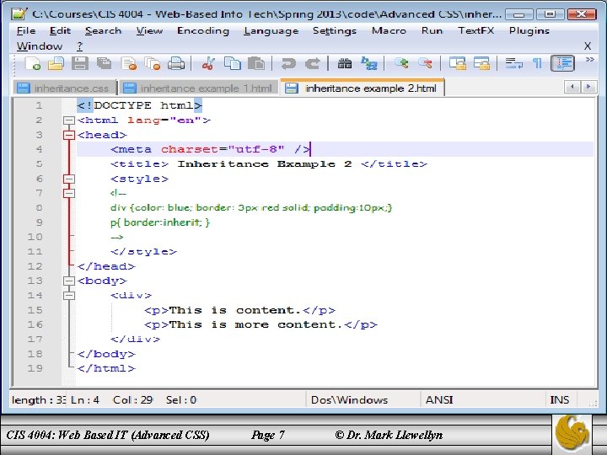Close the document with the menu-bar X
The image size is (607, 455).
click(588, 46)
